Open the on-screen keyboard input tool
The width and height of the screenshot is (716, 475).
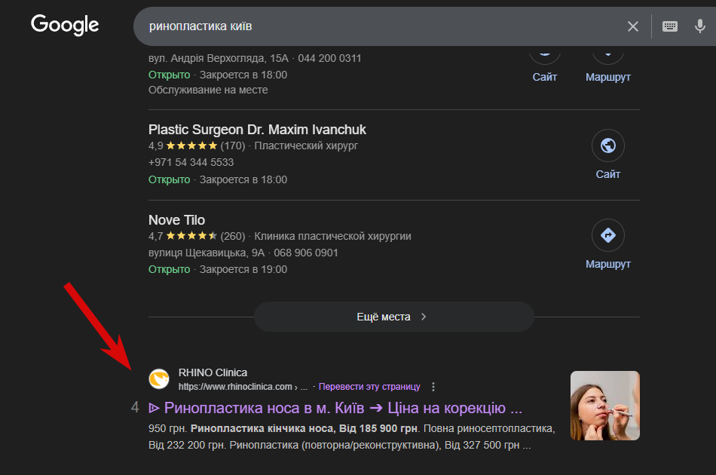669,26
